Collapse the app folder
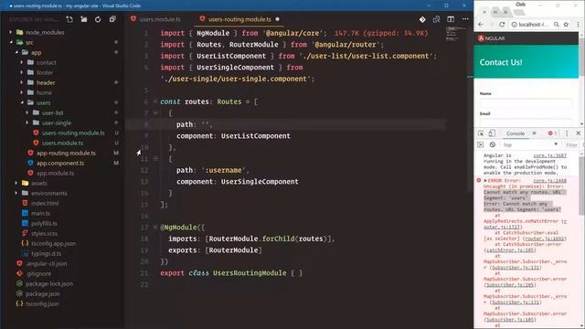The width and height of the screenshot is (585, 329). click(x=16, y=53)
